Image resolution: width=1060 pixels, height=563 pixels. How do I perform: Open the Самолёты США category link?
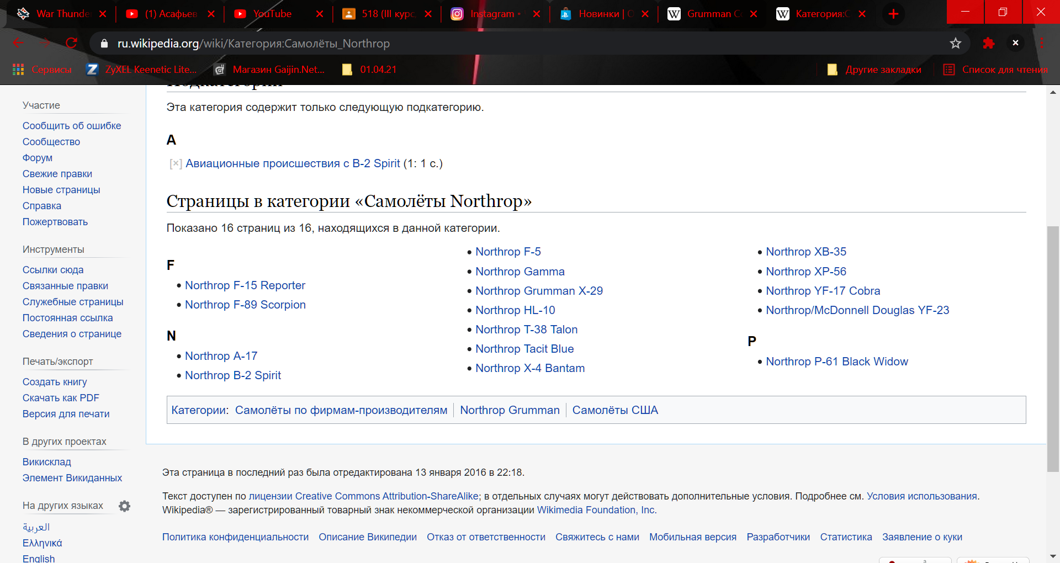[615, 410]
